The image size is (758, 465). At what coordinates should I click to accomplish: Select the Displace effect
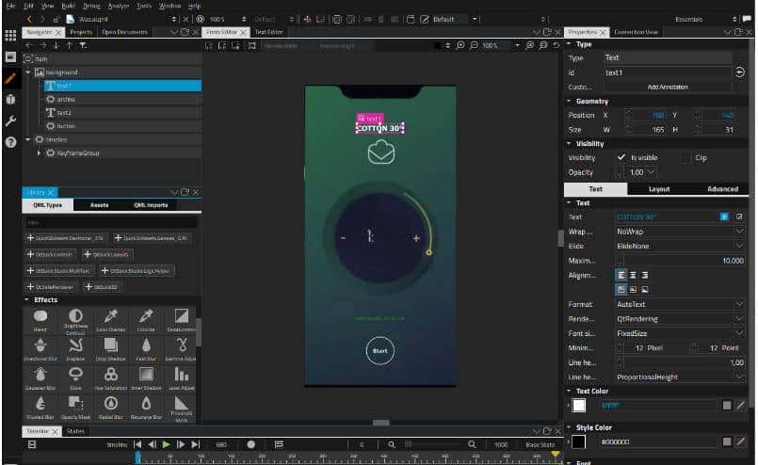click(75, 349)
